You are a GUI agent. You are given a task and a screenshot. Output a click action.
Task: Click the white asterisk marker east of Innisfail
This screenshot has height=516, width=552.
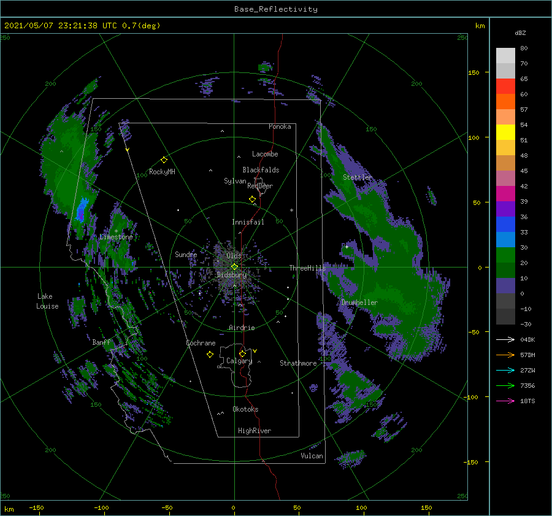(x=291, y=210)
